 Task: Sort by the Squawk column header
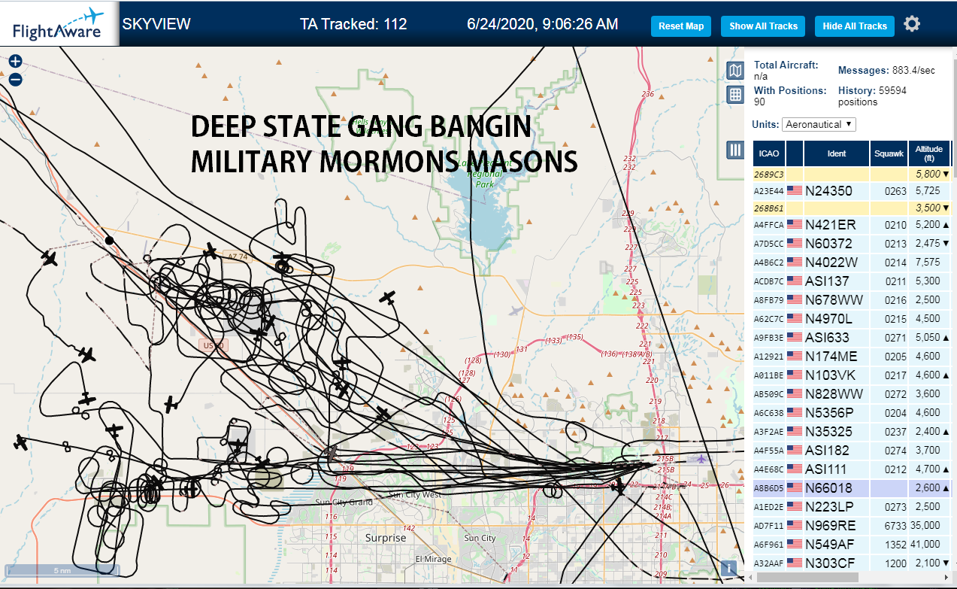click(x=889, y=153)
